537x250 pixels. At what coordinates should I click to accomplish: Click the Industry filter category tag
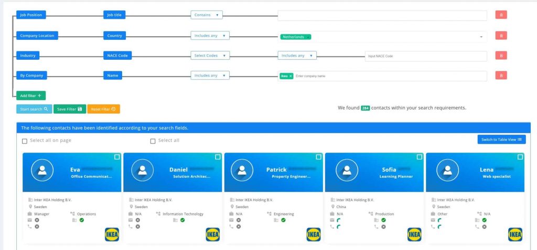pyautogui.click(x=28, y=56)
